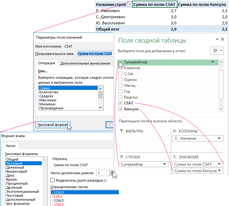The image size is (229, 206).
Task: Tick the Клиентов field checkbox
Action: tap(120, 68)
